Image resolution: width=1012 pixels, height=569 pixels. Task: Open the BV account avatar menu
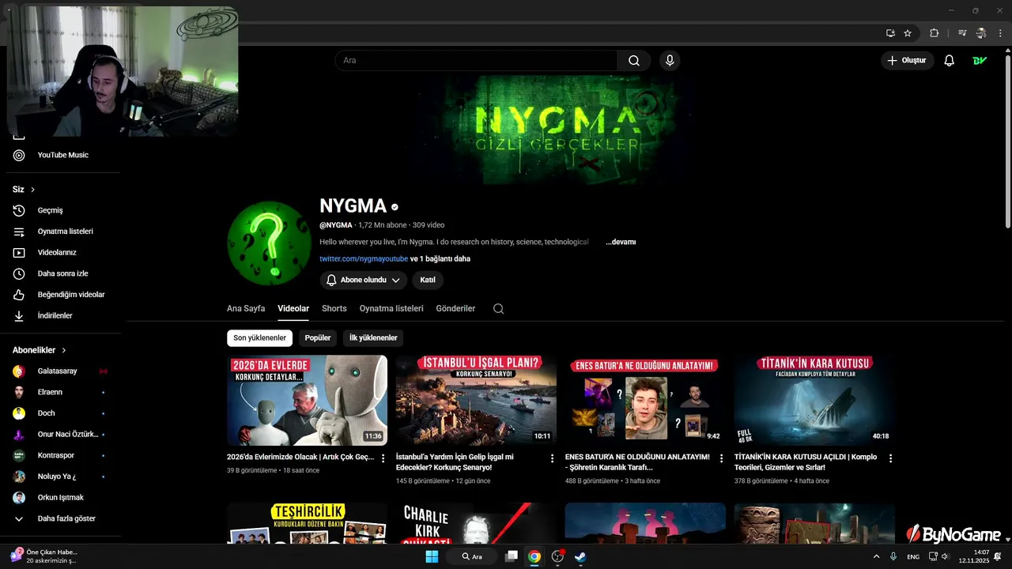tap(980, 61)
